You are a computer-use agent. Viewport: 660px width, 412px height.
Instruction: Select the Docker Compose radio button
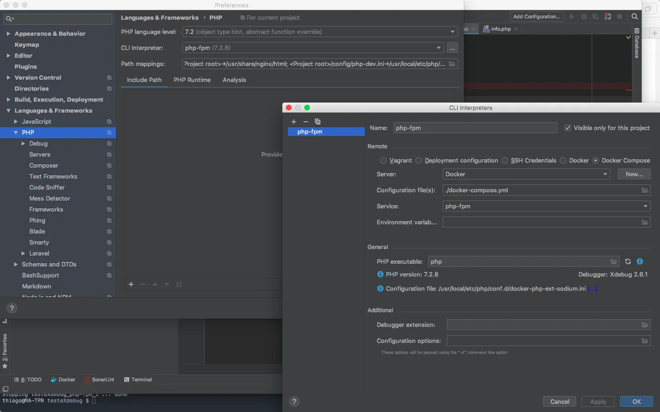595,161
